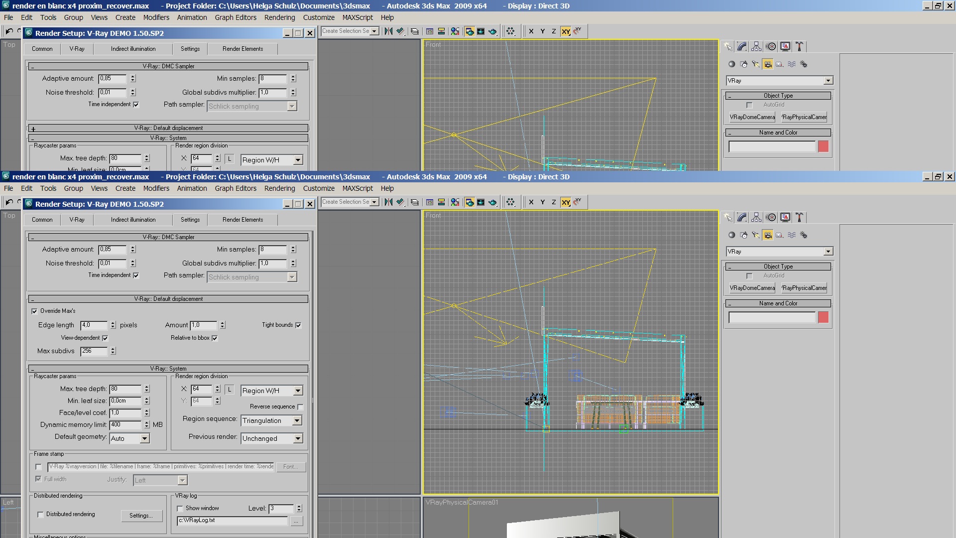
Task: Open the Default geometry Auto dropdown
Action: pos(144,439)
